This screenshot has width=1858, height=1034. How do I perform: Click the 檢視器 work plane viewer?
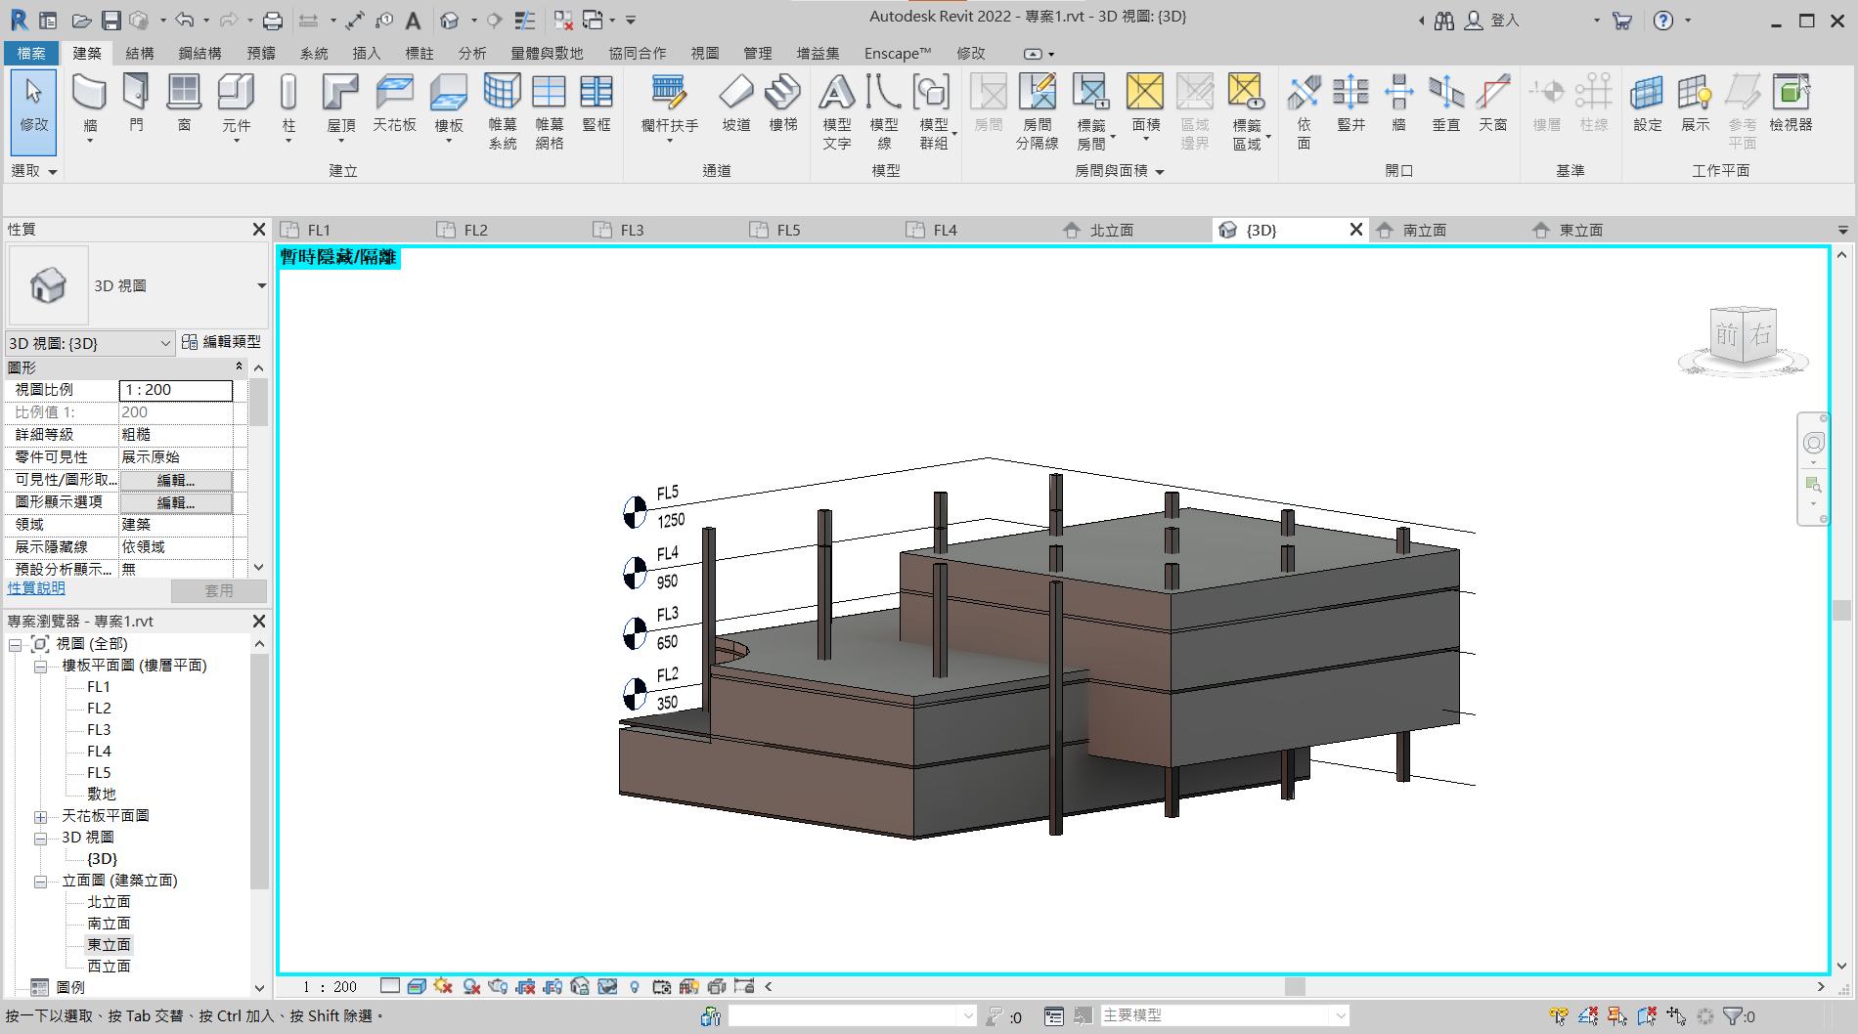(x=1791, y=104)
